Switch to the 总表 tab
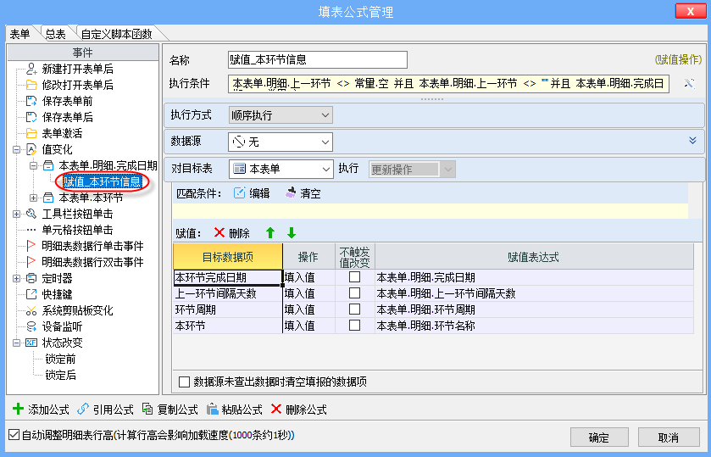The image size is (711, 457). click(x=56, y=34)
